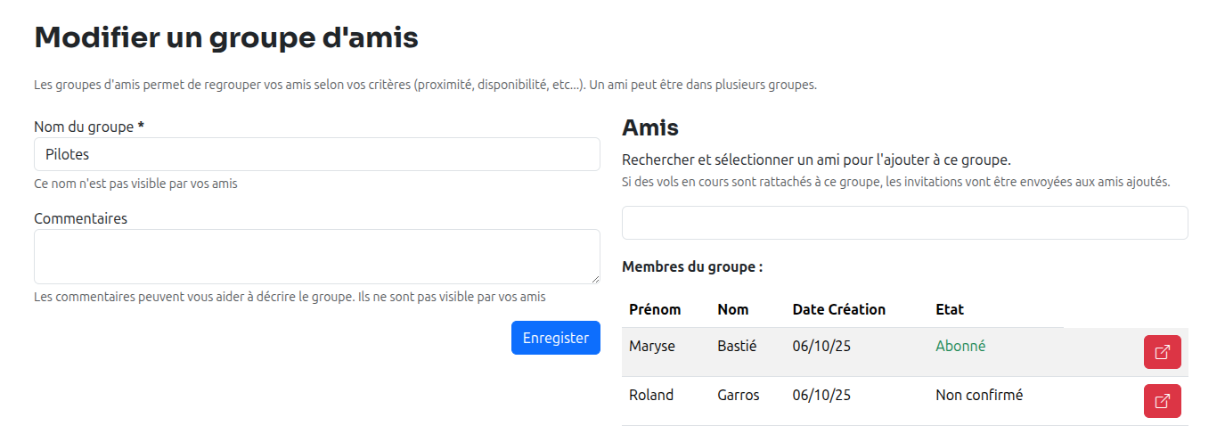The height and width of the screenshot is (442, 1225).
Task: Click the Etat column header
Action: (950, 309)
